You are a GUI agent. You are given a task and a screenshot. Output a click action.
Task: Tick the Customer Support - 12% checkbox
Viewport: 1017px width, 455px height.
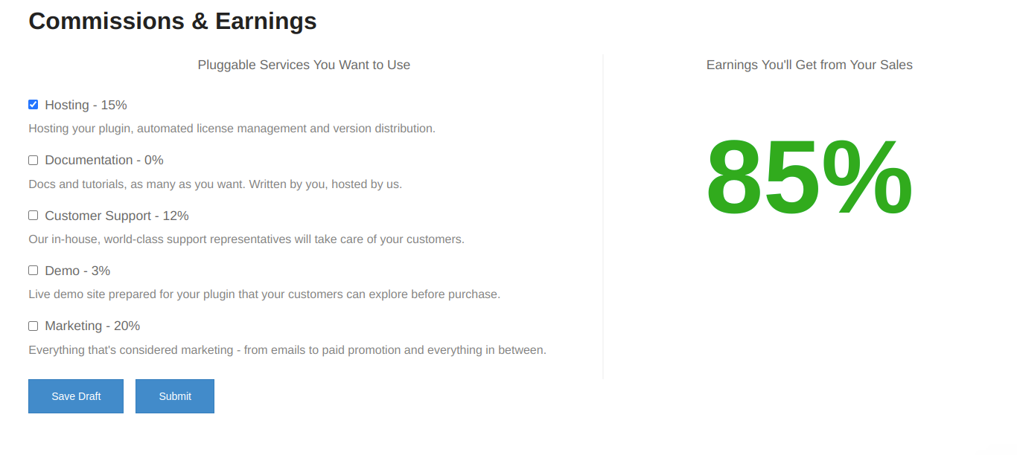pyautogui.click(x=33, y=216)
